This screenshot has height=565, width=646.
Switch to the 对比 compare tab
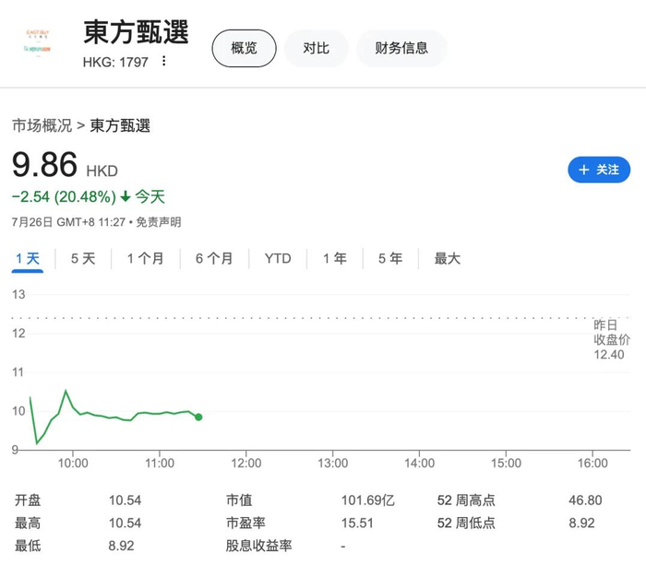click(x=316, y=48)
